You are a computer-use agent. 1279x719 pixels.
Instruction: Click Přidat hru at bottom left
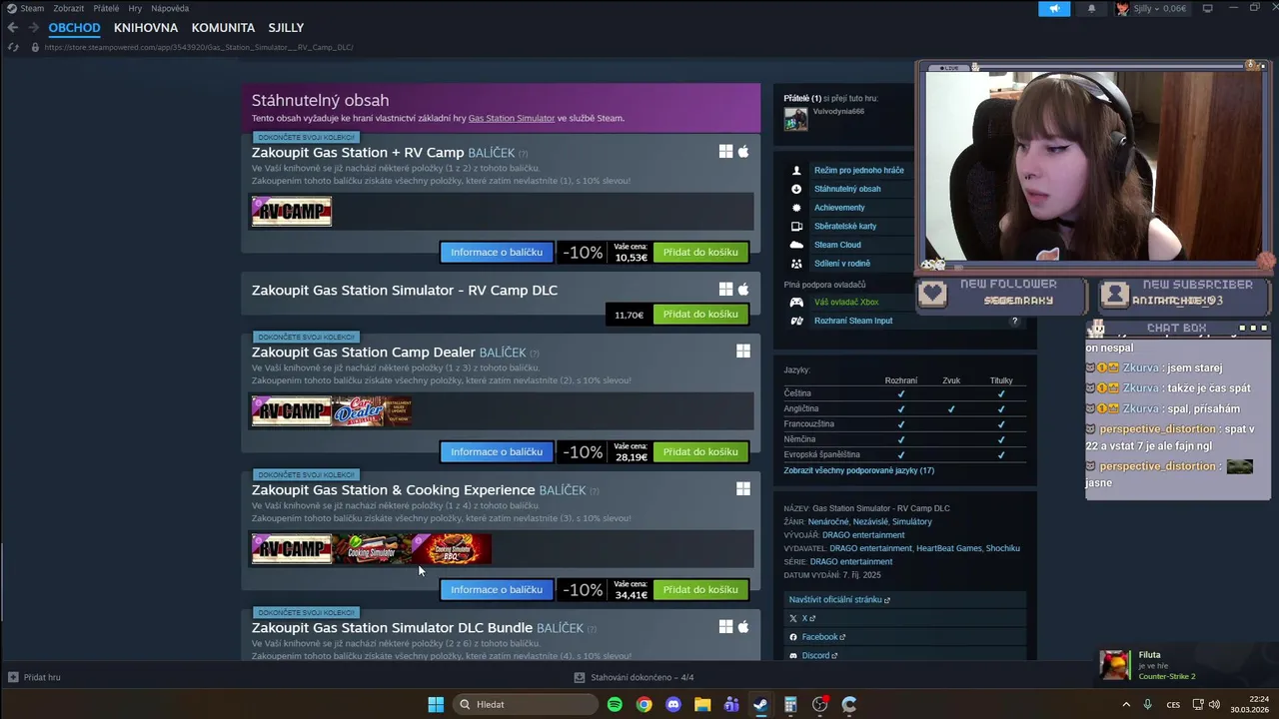click(35, 677)
